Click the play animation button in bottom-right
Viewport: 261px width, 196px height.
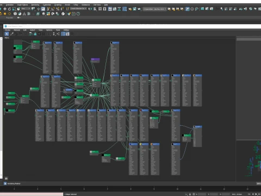[256, 194]
